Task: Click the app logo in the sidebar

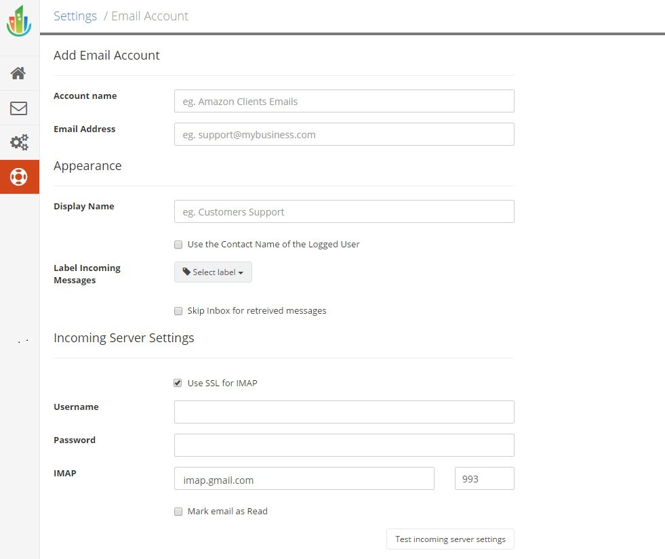Action: 19,22
